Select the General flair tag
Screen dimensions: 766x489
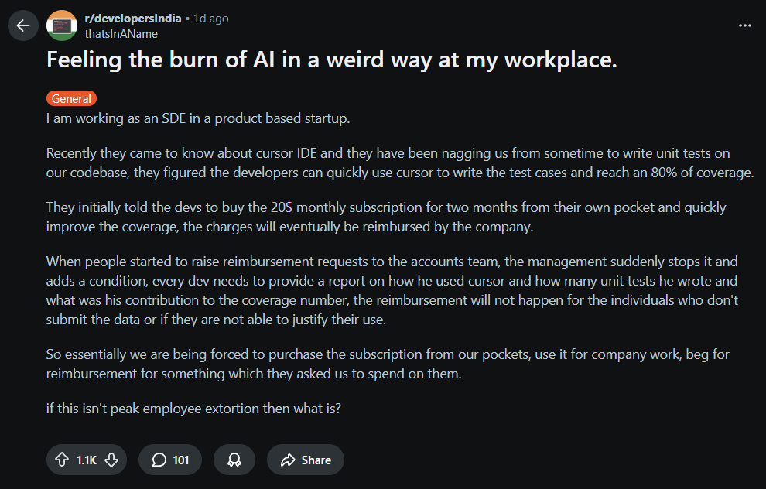tap(71, 98)
